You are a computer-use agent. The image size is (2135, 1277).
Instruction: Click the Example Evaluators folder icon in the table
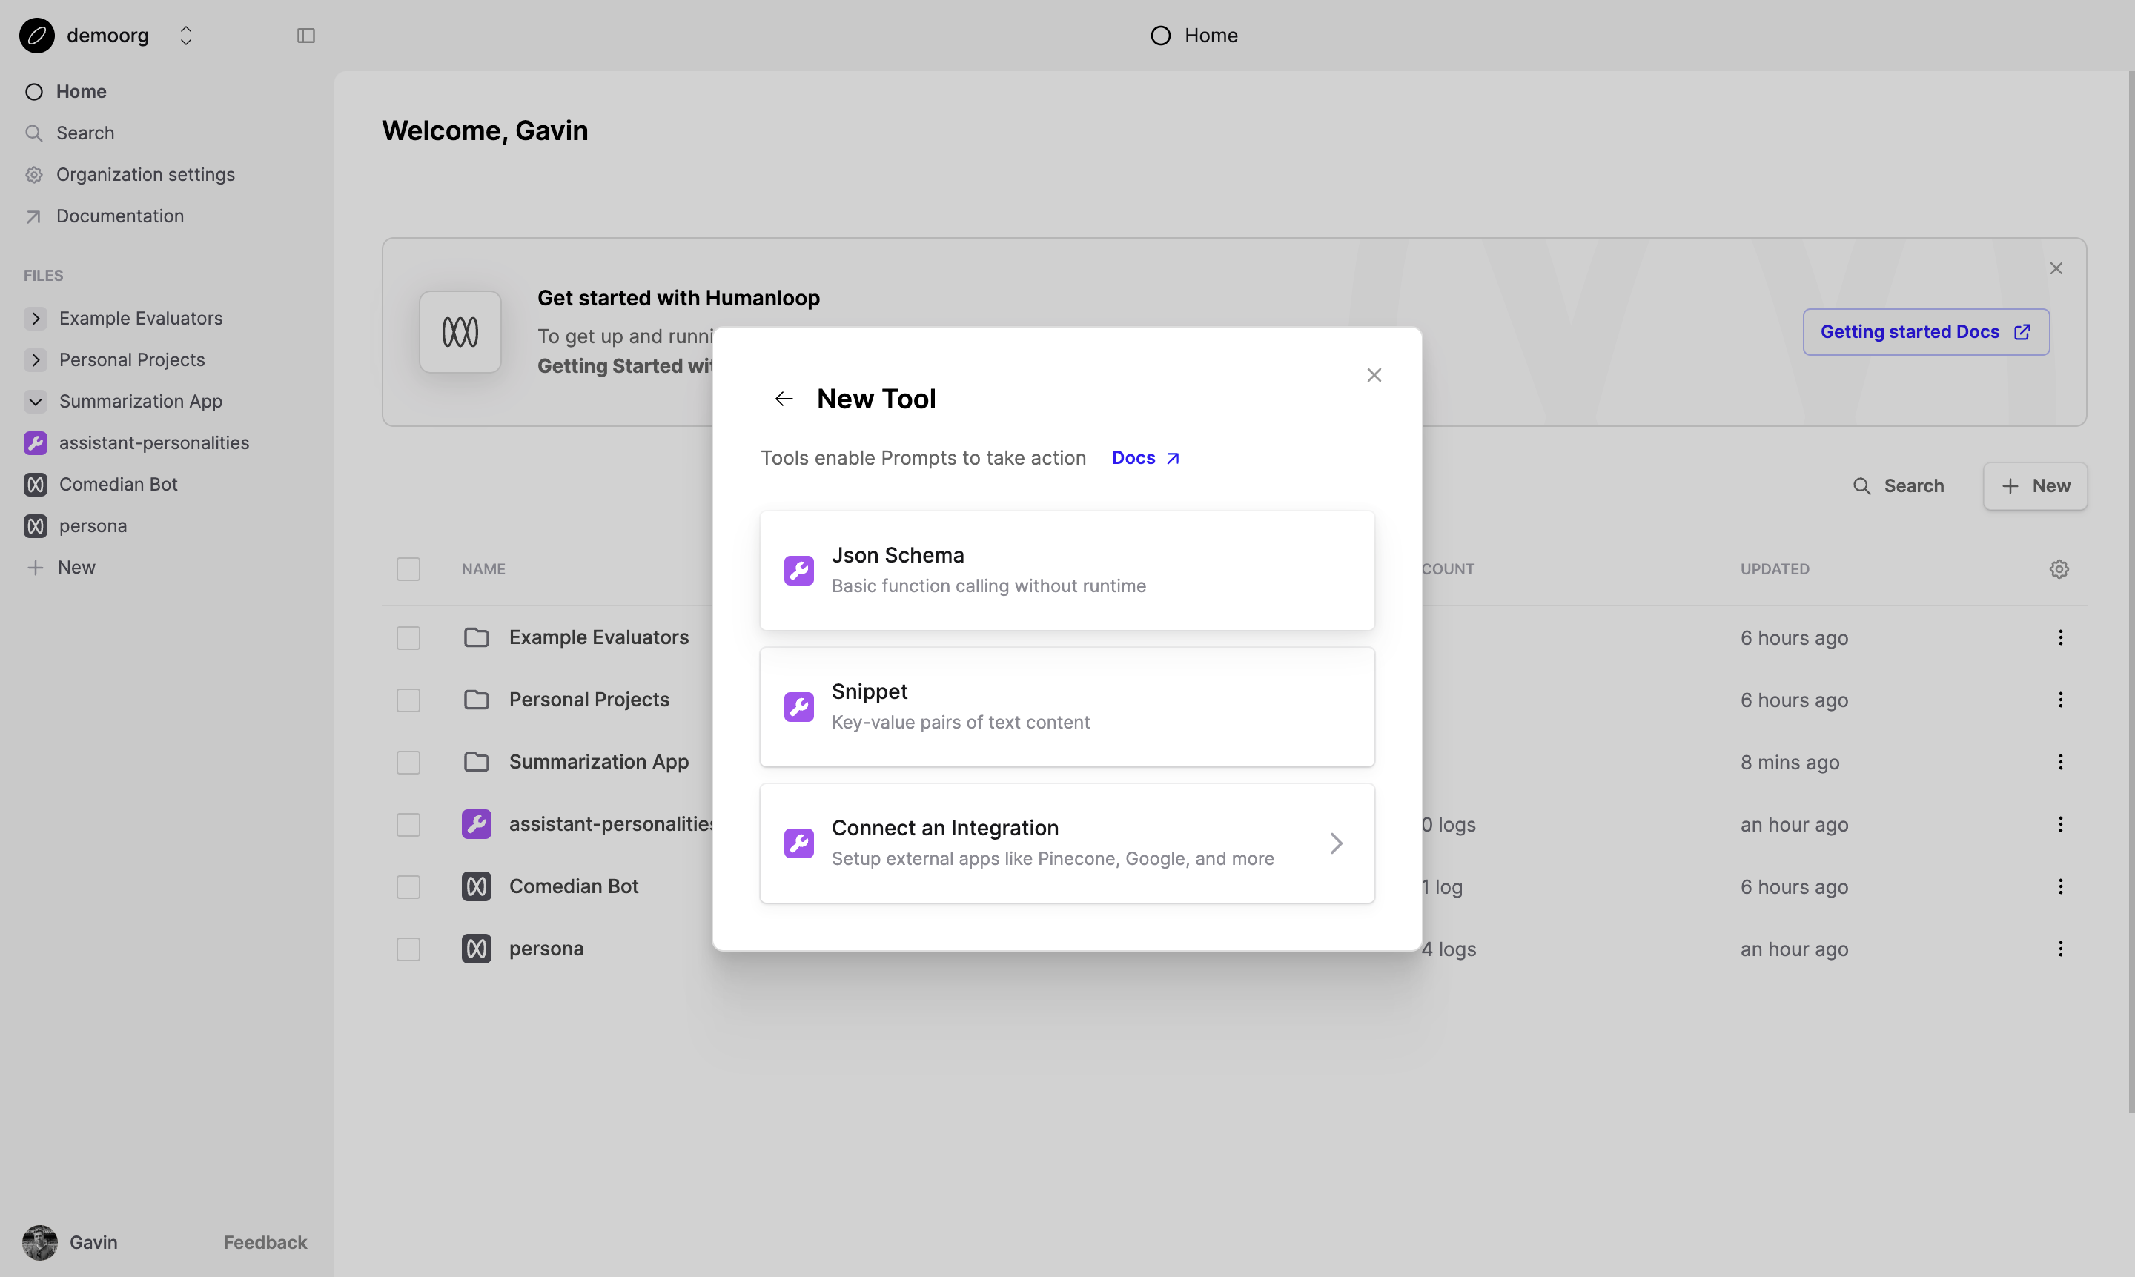(476, 637)
